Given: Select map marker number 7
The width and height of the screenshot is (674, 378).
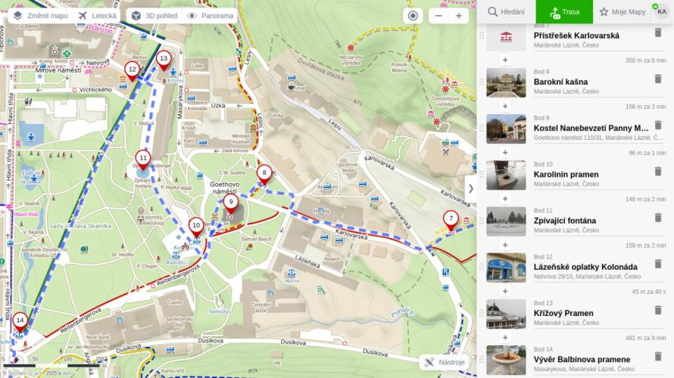Looking at the screenshot, I should 451,220.
